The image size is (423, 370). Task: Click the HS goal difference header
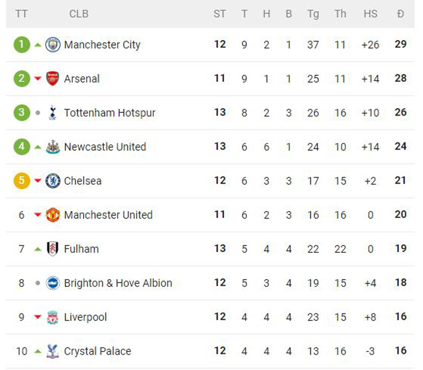tap(370, 14)
